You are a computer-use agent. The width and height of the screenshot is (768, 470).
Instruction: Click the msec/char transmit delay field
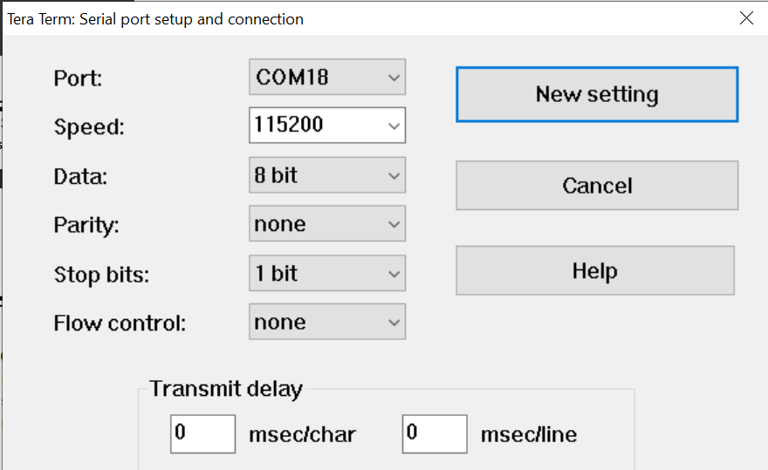(x=202, y=433)
